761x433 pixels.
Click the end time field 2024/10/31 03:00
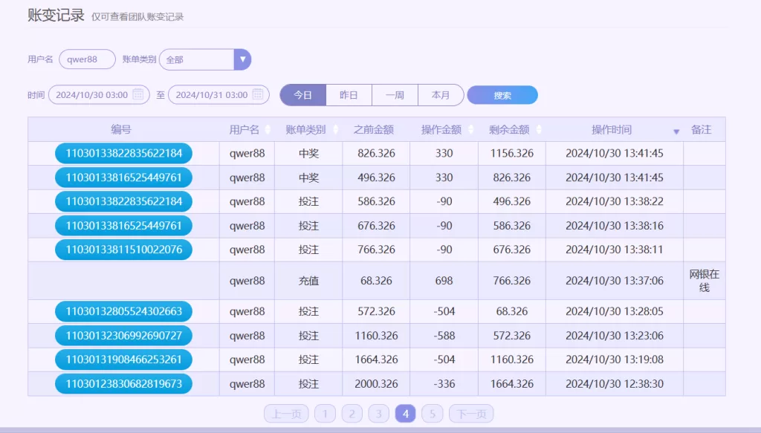[219, 94]
